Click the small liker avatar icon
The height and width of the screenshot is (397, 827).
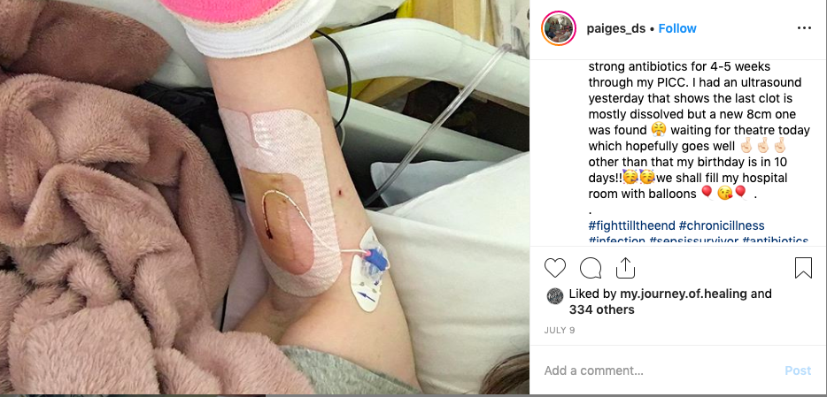(x=555, y=295)
